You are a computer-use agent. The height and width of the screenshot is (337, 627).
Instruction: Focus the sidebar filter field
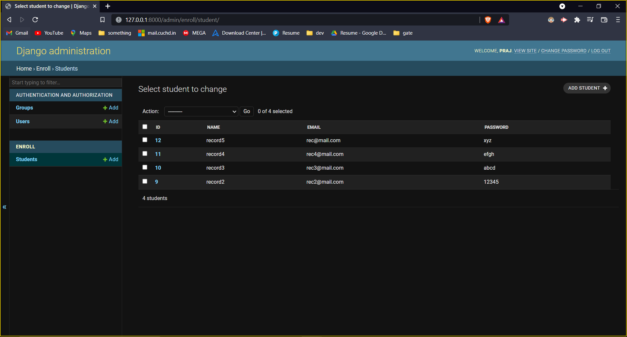[x=66, y=82]
